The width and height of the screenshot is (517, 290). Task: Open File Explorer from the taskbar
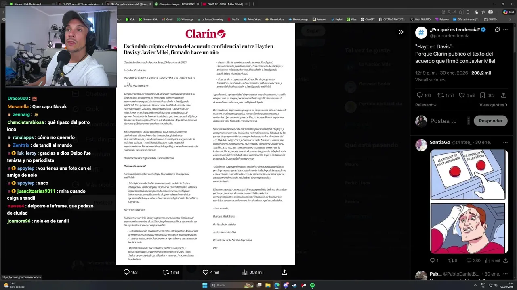(x=268, y=285)
